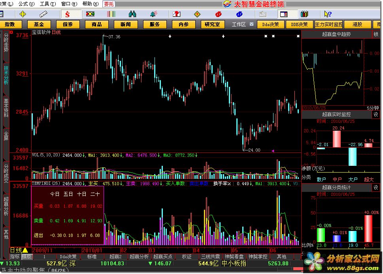This screenshot has height=274, width=383.
Task: Click the 新闻 category button
Action: click(126, 24)
